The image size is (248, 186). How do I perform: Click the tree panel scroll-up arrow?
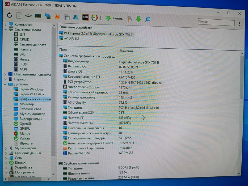point(54,25)
